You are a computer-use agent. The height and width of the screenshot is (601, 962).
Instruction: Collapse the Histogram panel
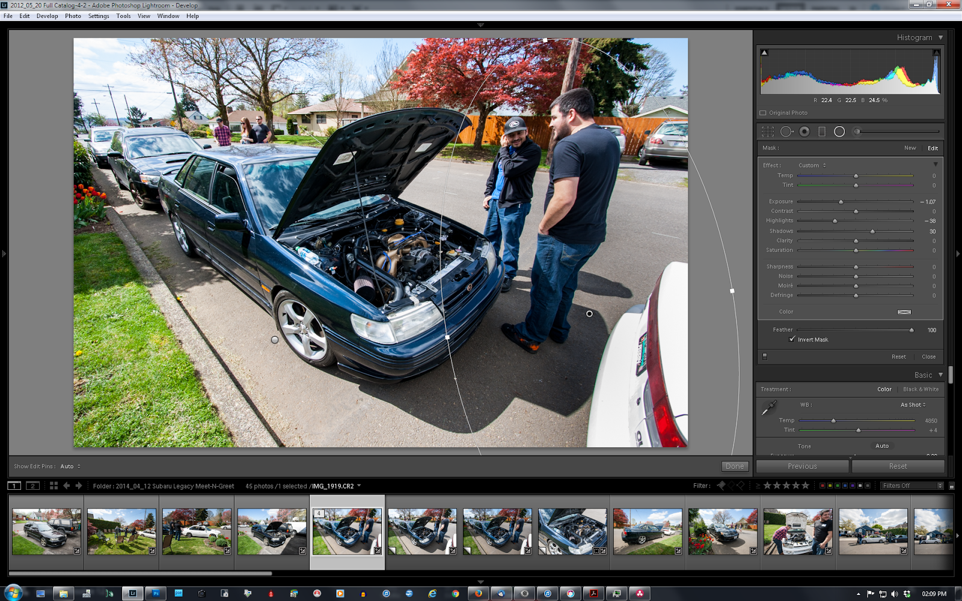click(941, 37)
